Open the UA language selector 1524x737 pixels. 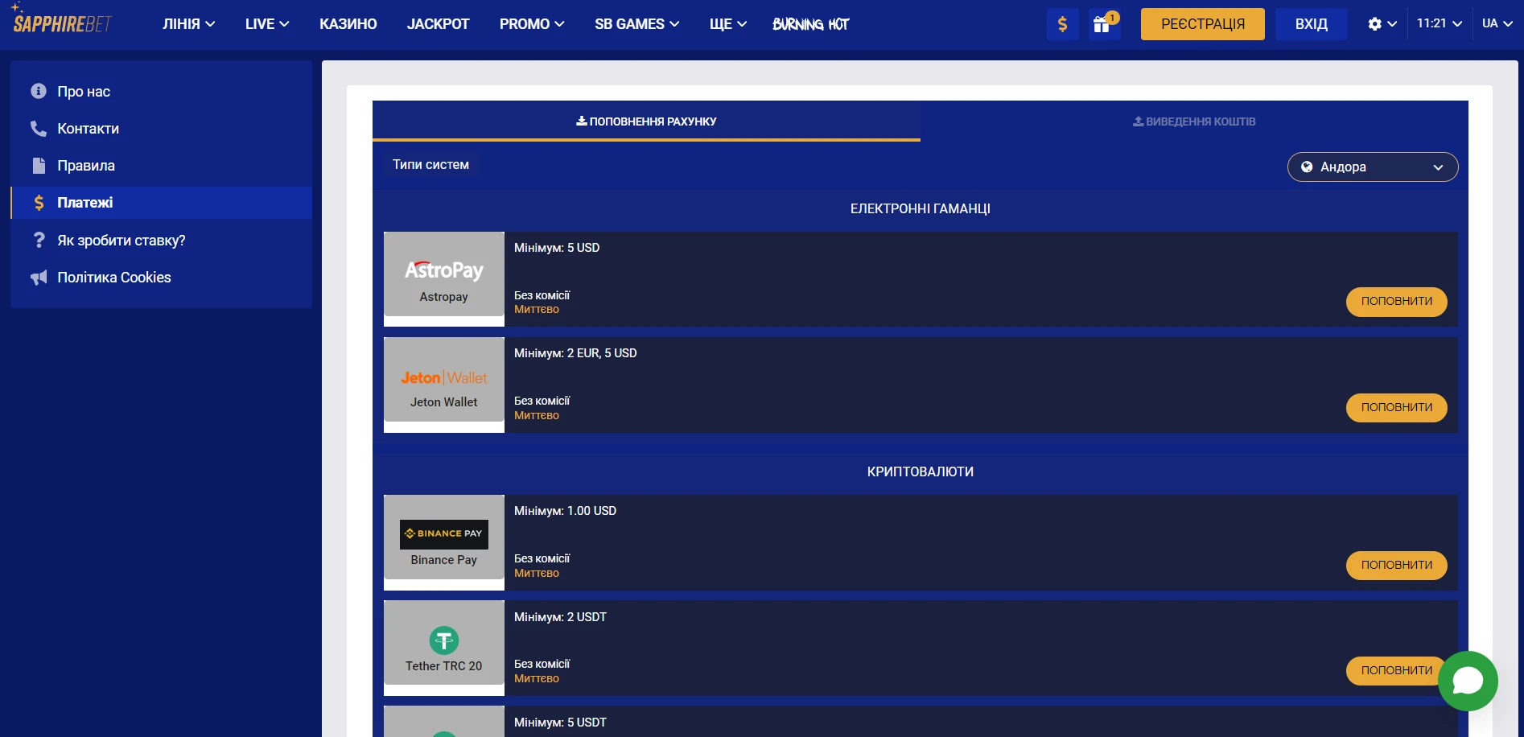tap(1497, 23)
